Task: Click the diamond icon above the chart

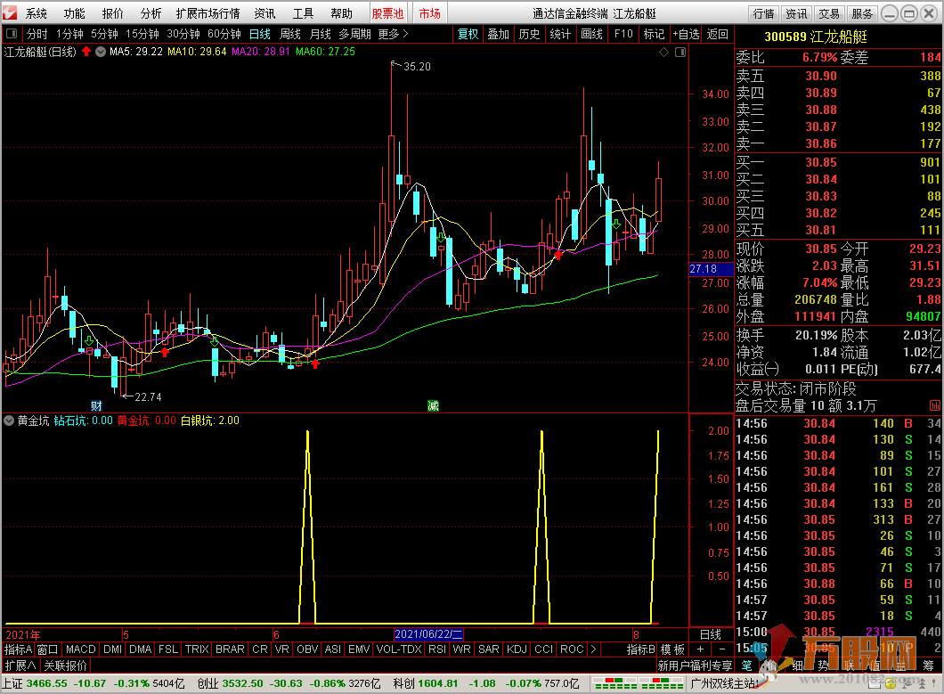Action: pos(664,53)
